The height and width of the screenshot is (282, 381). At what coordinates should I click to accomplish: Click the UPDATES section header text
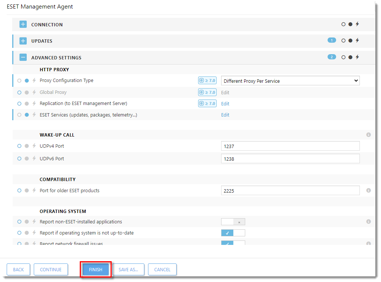coord(42,41)
